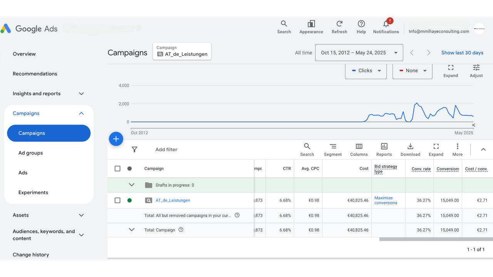Viewport: 493px width, 277px height.
Task: Sort by Avg. CPC column header
Action: (x=310, y=169)
